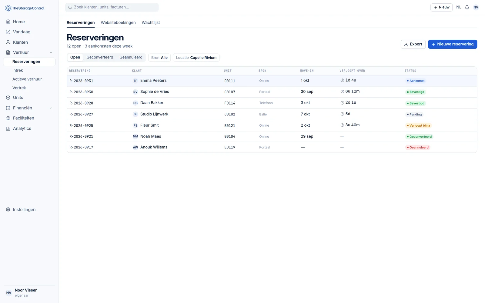Open the Bron Alle filter dropdown

pos(159,58)
